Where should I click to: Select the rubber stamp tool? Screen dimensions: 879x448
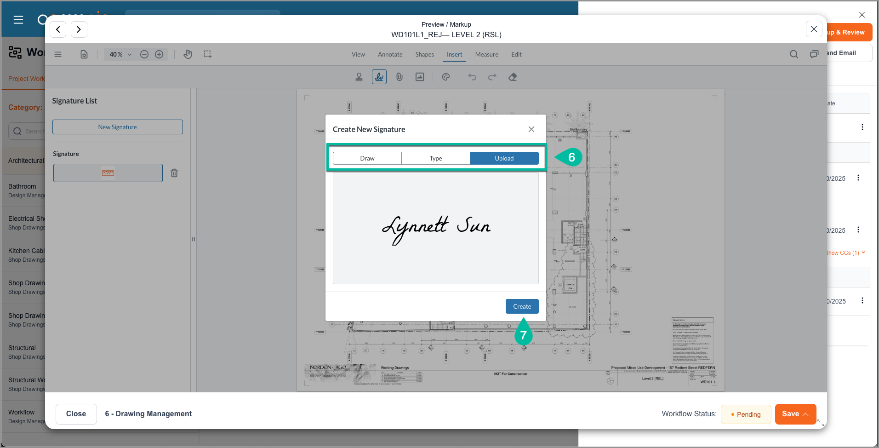359,77
